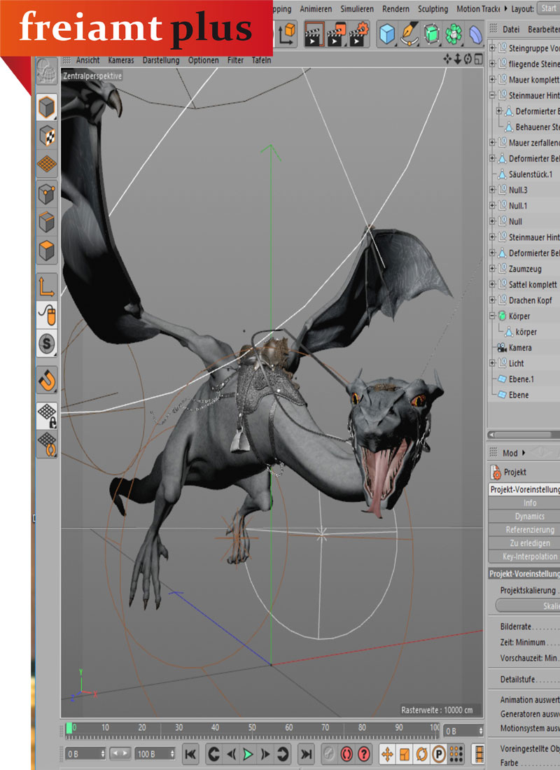The height and width of the screenshot is (770, 560).
Task: Select the Kamera object in tree
Action: (x=519, y=347)
